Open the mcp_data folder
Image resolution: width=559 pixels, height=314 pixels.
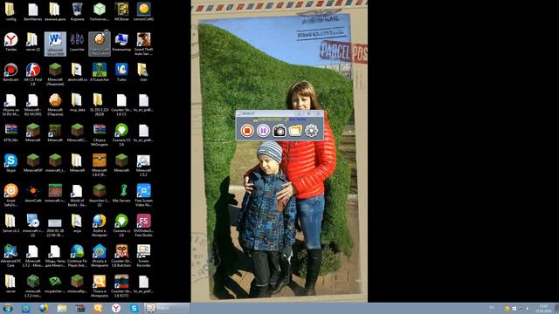tap(77, 103)
